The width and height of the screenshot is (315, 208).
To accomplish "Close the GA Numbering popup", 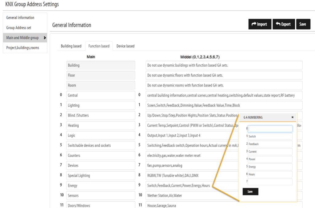I will [x=292, y=117].
